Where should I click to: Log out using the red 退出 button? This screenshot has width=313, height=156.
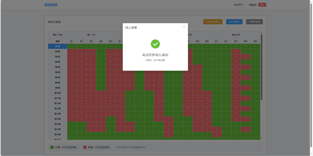click(x=262, y=5)
